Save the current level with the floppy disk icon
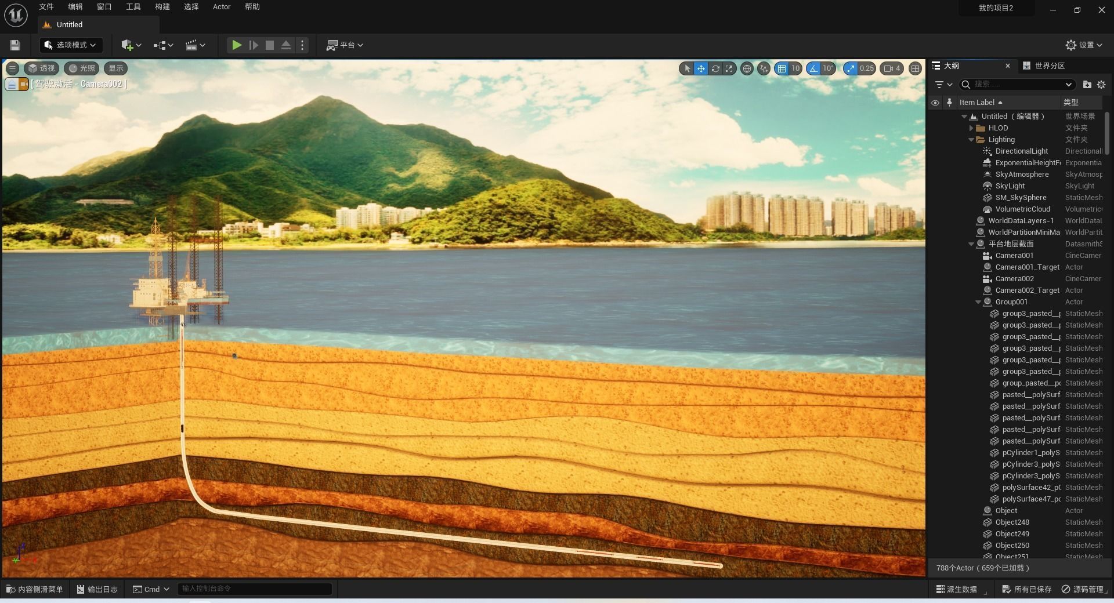1114x603 pixels. tap(15, 45)
